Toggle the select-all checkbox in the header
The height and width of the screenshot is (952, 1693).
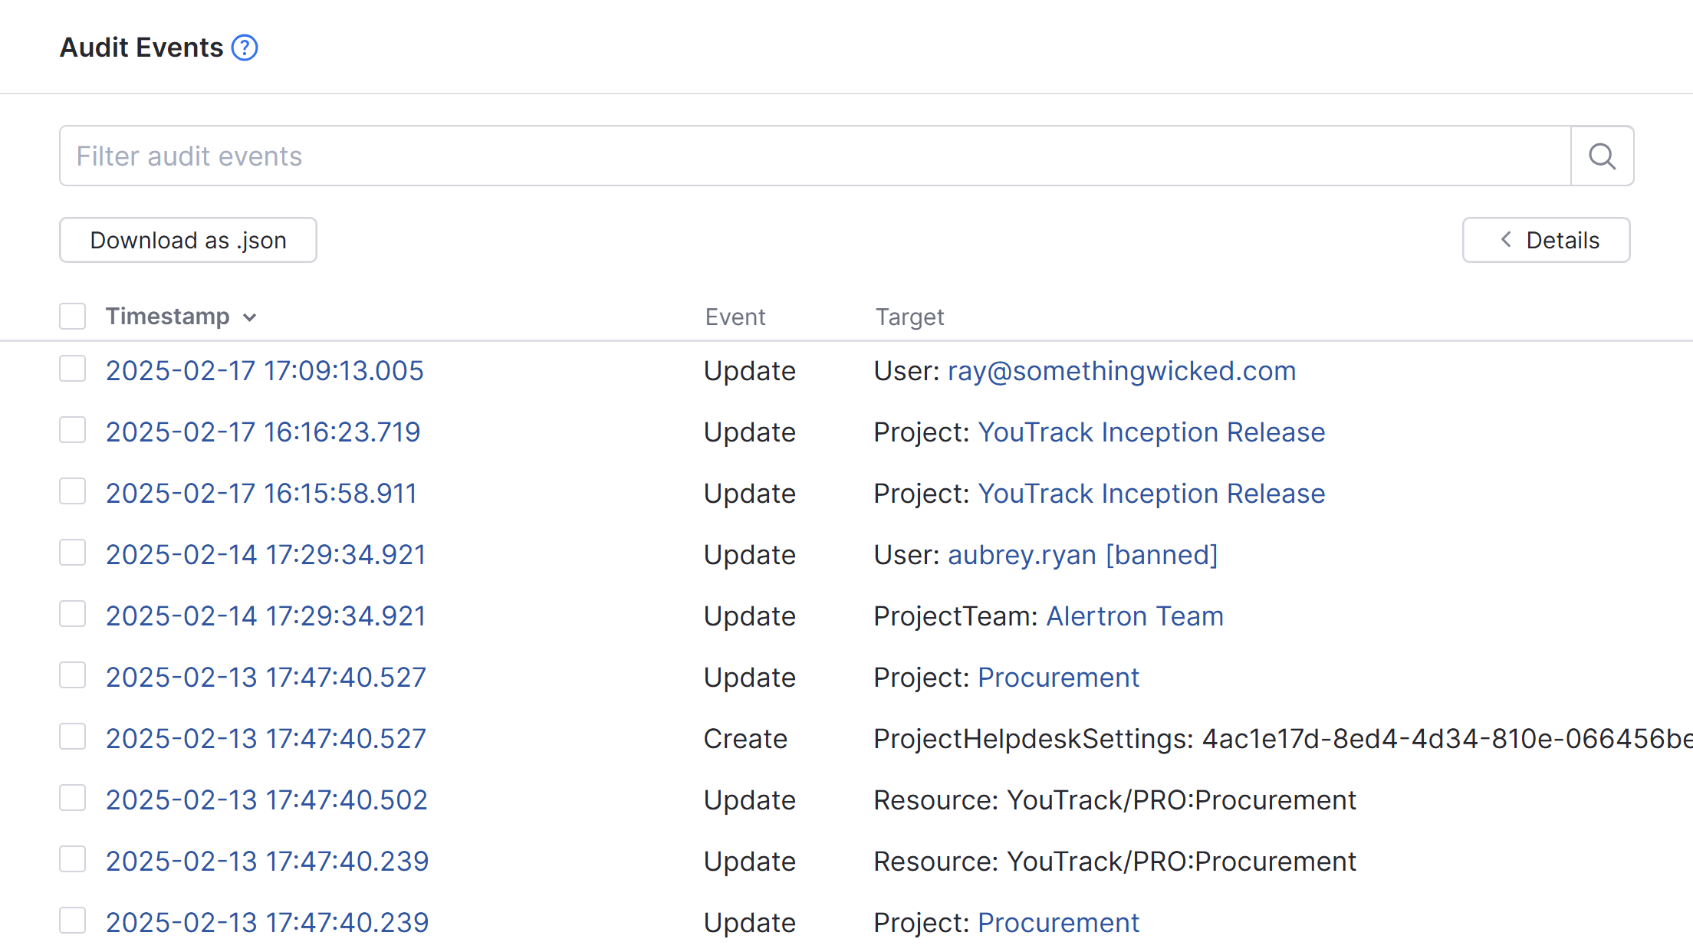click(72, 316)
